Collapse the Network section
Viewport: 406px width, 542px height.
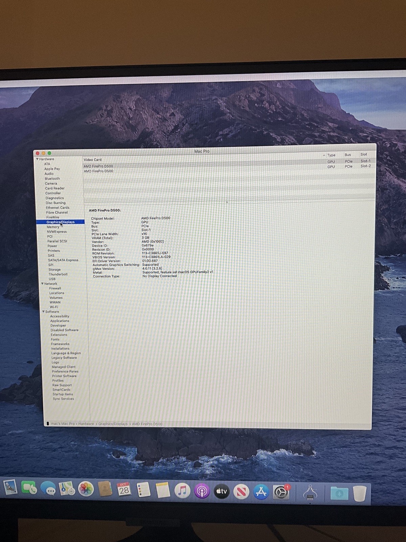(x=42, y=284)
